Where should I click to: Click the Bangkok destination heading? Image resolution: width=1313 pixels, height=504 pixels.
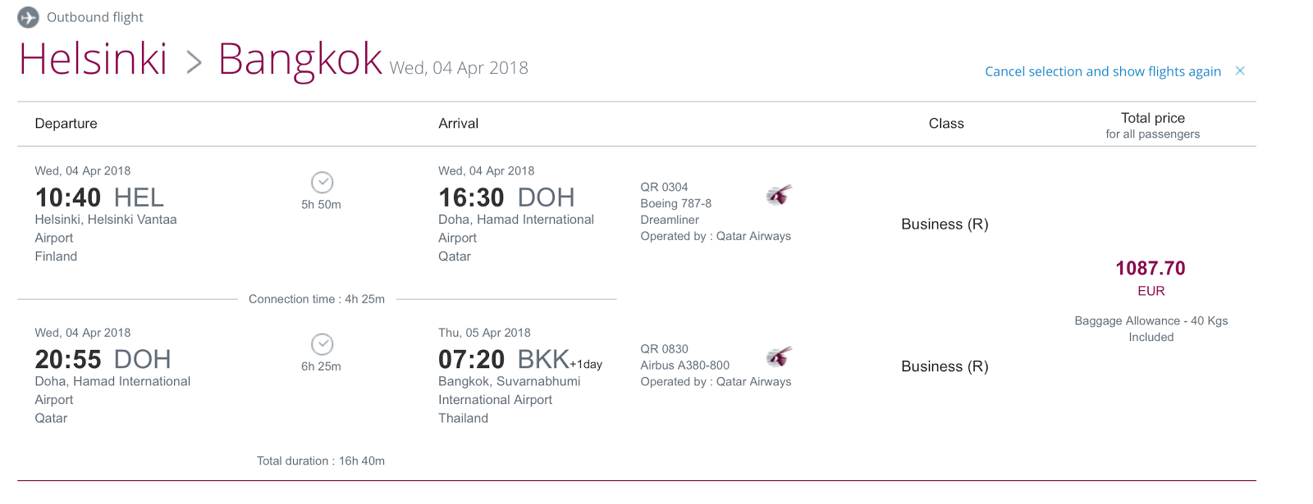coord(300,60)
